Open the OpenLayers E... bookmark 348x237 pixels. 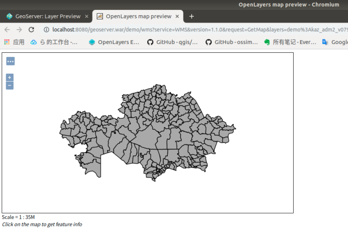(114, 42)
